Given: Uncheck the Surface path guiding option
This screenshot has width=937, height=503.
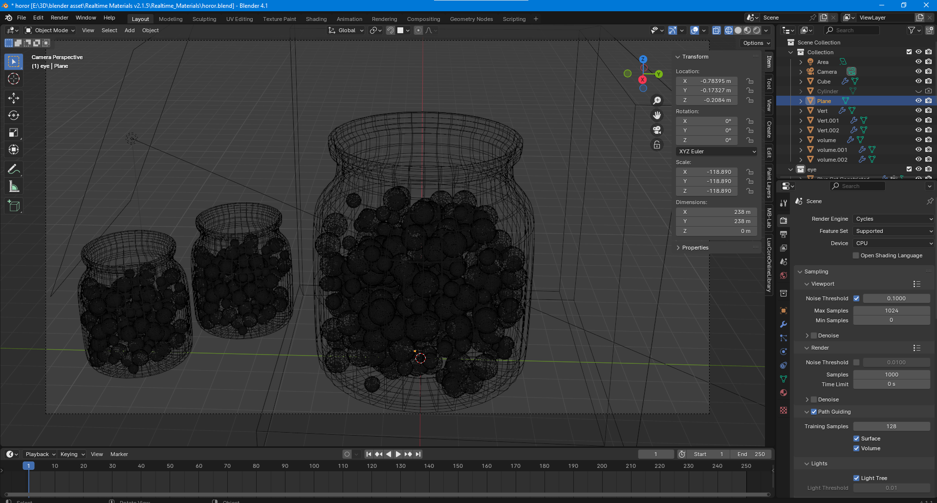Looking at the screenshot, I should (856, 439).
